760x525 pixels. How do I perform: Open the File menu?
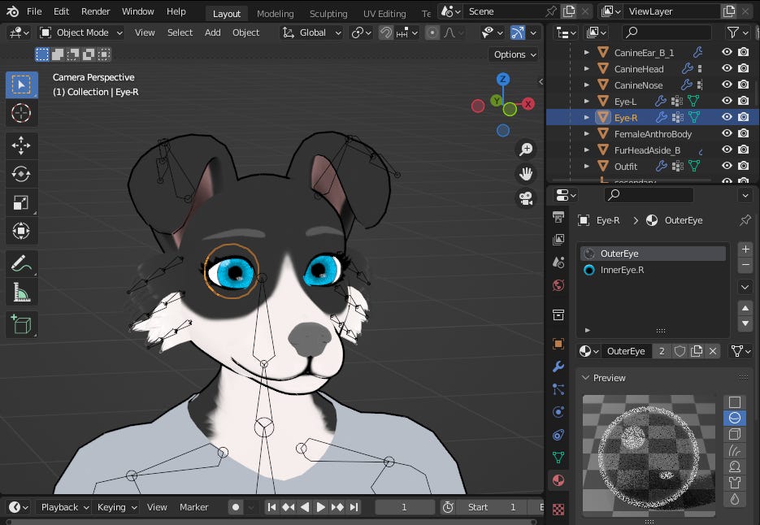click(34, 11)
